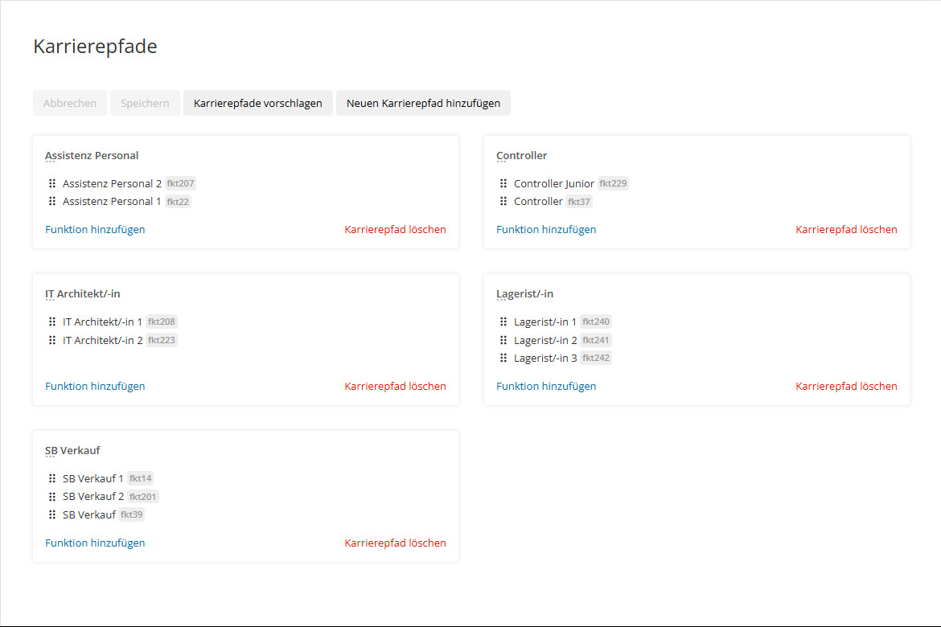Click Funktion hinzufügen under IT Architekt/-in
This screenshot has width=941, height=627.
(x=95, y=386)
